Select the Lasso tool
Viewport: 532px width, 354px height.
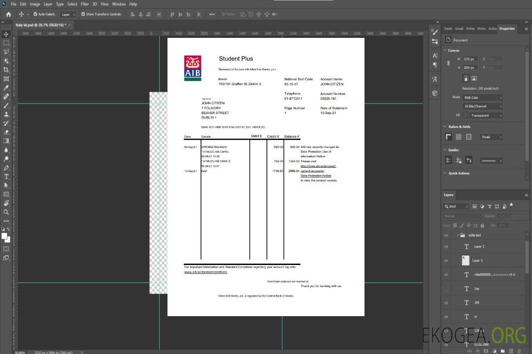point(6,52)
